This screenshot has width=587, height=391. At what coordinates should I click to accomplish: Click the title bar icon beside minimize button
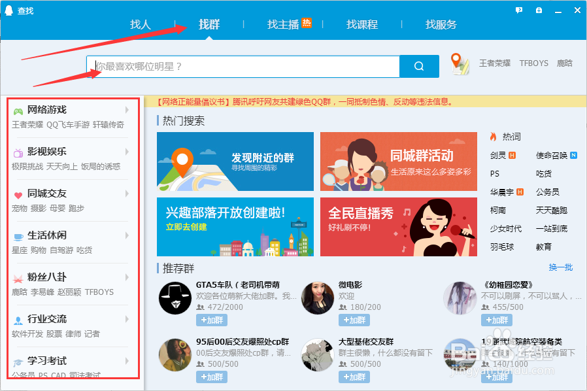point(539,10)
